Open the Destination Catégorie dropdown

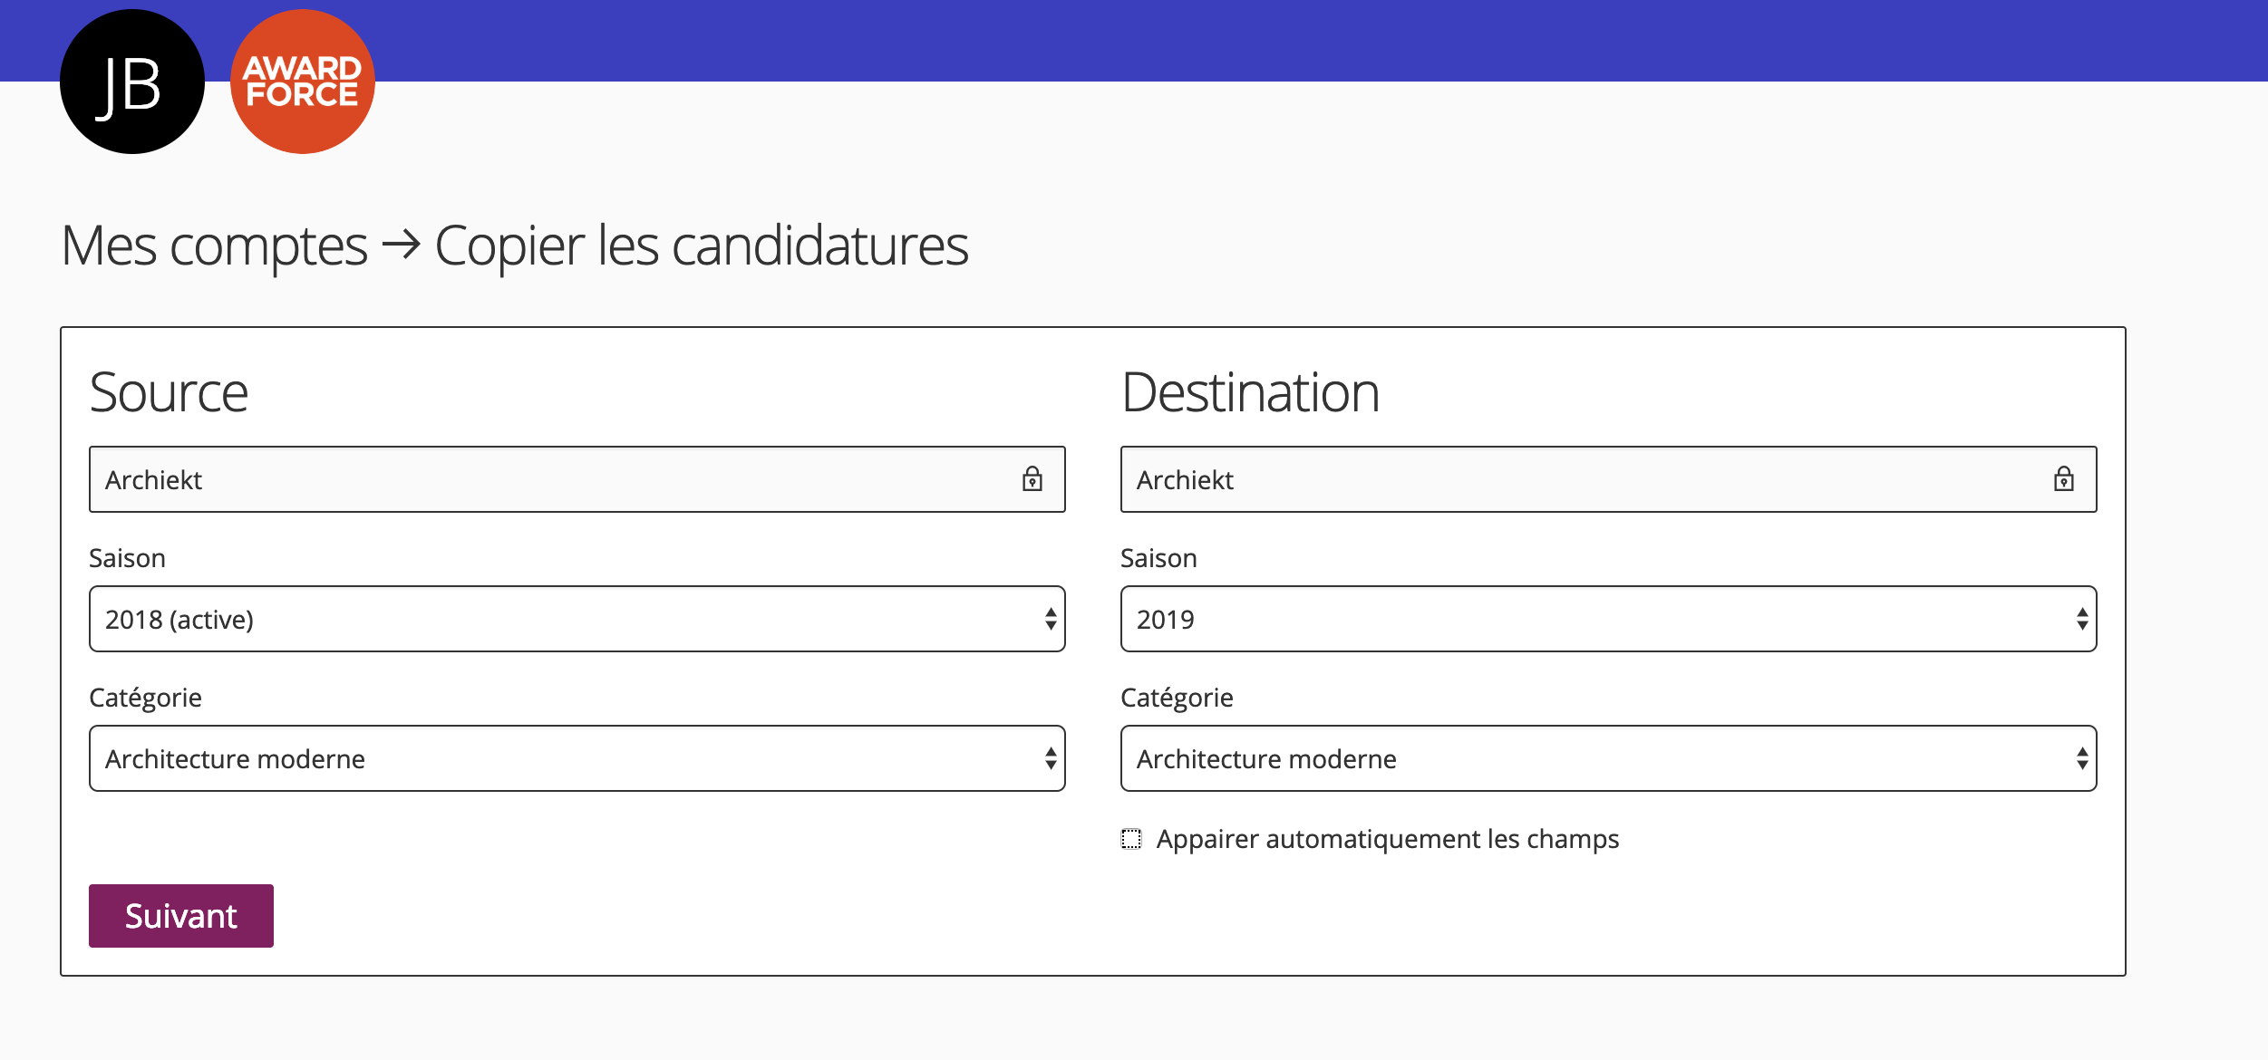pos(1609,758)
